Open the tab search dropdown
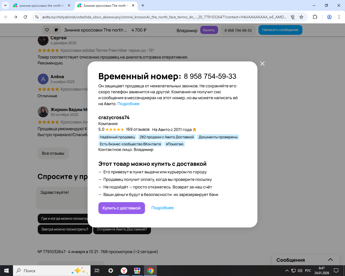The image size is (345, 276). [5, 5]
